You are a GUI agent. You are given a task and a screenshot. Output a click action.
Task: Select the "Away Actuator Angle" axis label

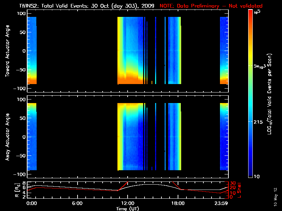coord(7,137)
